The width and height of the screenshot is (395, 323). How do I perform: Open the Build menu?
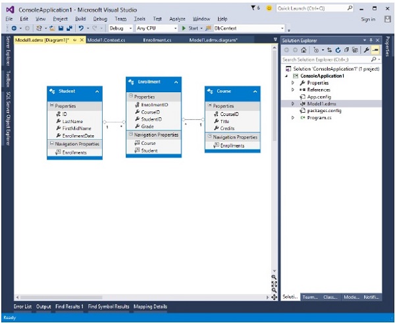[x=80, y=19]
